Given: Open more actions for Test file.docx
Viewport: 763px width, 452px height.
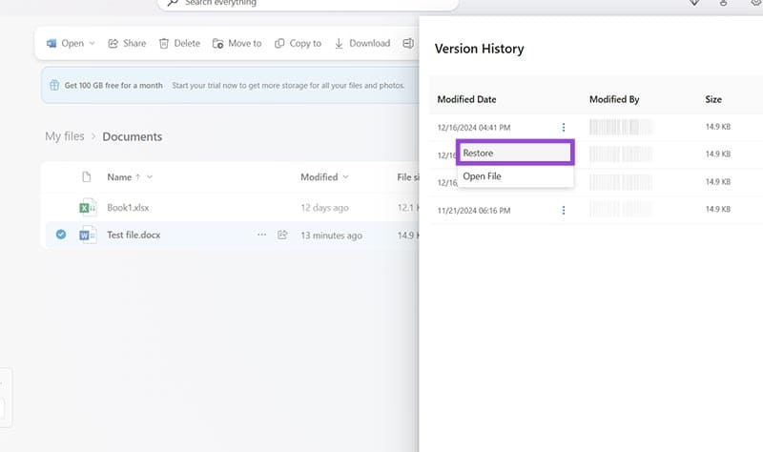Looking at the screenshot, I should point(261,235).
